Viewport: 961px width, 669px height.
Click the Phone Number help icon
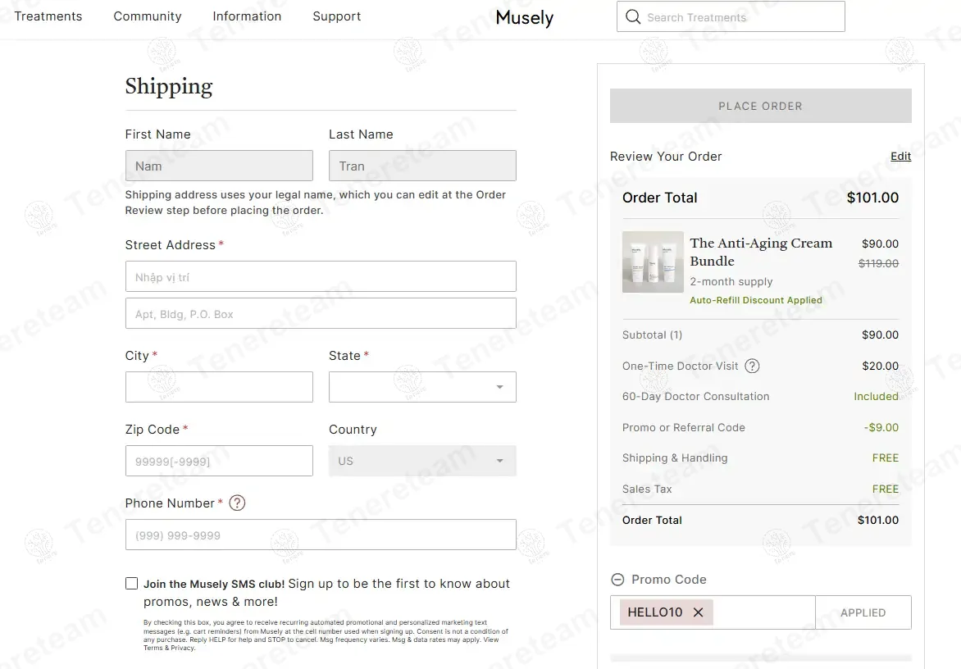[237, 503]
